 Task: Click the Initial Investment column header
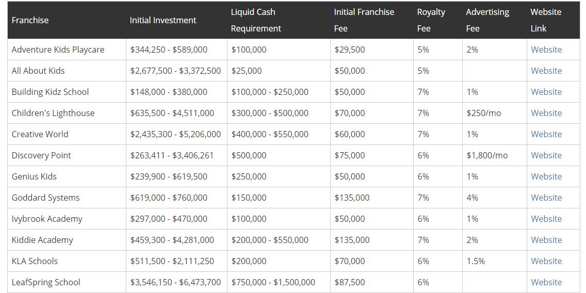pyautogui.click(x=163, y=20)
